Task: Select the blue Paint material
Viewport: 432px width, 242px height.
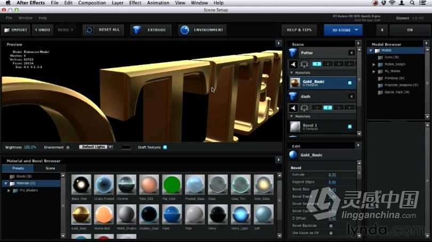Action: point(172,214)
